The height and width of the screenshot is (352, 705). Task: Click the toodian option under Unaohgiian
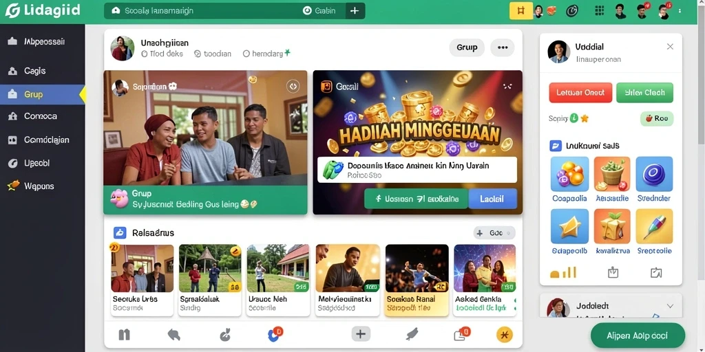[x=213, y=54]
